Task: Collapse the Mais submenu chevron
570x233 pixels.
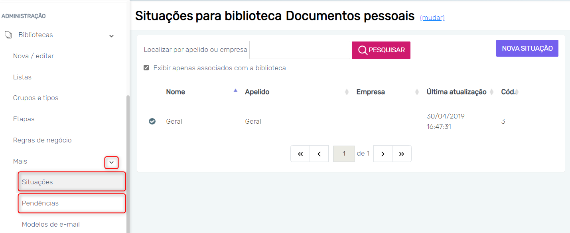Action: click(112, 162)
